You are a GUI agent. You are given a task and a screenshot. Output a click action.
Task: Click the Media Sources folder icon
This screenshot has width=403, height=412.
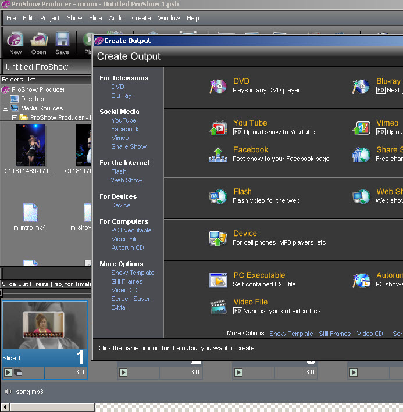(x=15, y=108)
